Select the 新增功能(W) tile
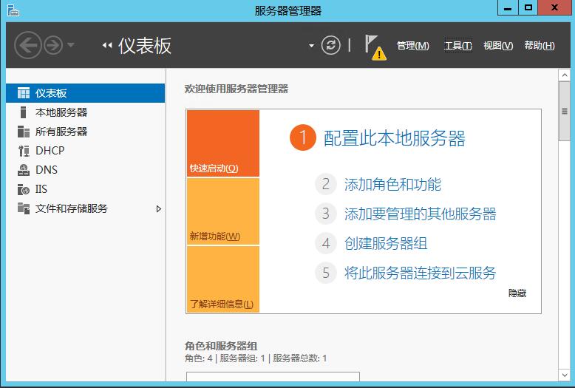 point(222,211)
